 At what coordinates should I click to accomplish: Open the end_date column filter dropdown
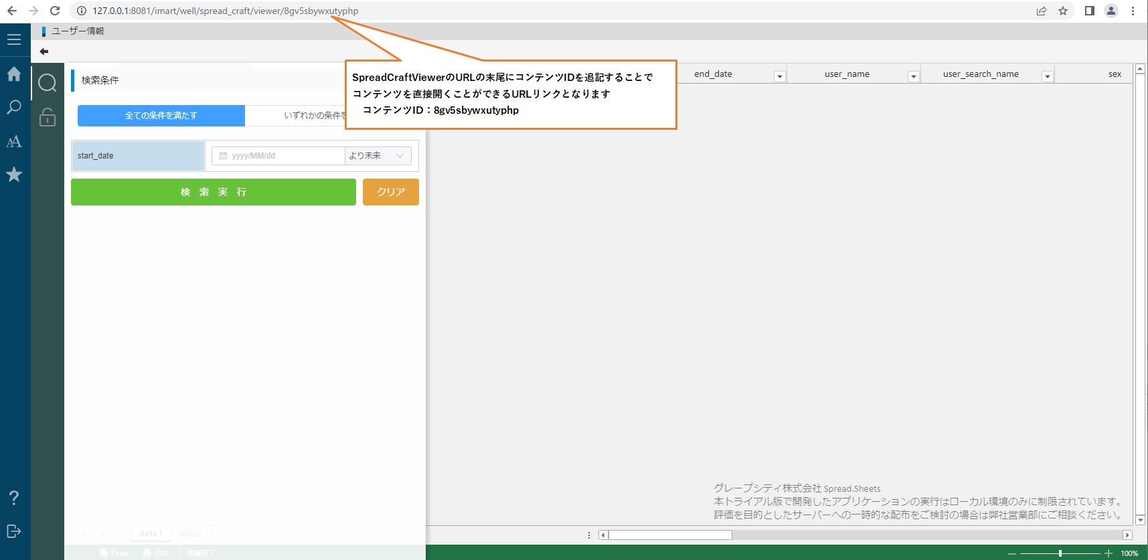click(x=779, y=77)
